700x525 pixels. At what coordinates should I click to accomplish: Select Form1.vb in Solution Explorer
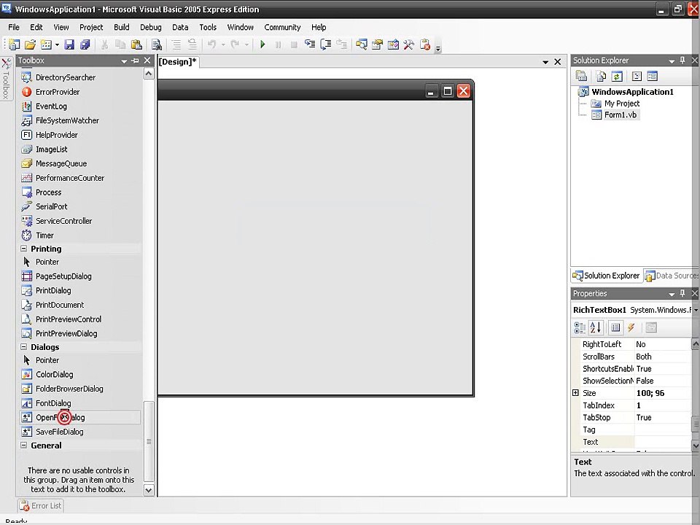(x=620, y=114)
